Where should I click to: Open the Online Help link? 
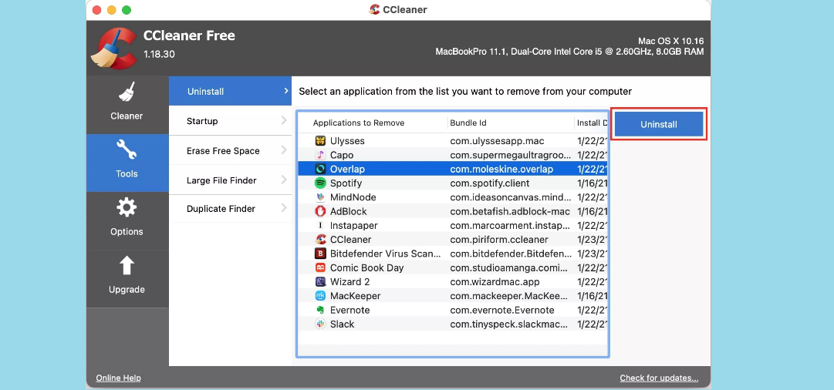point(118,378)
